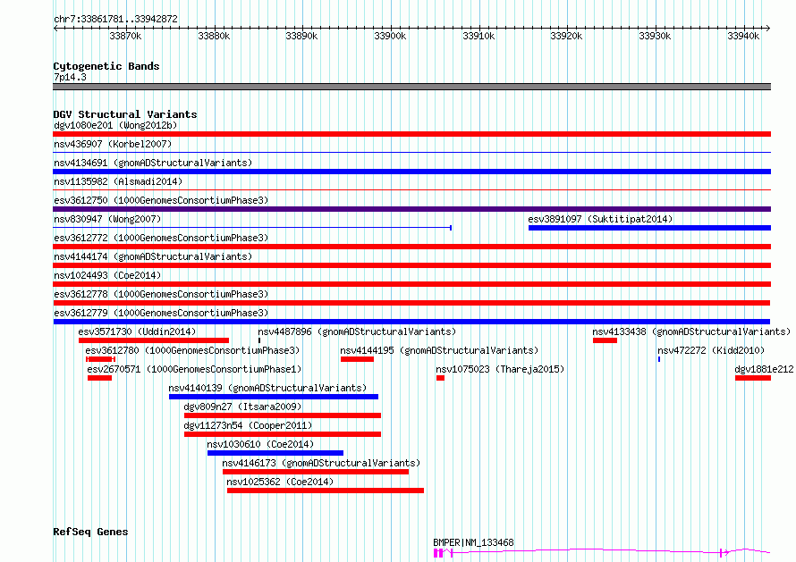Screen dimensions: 796x562
Task: Click the red nsv4133438 variant bar
Action: [x=605, y=340]
